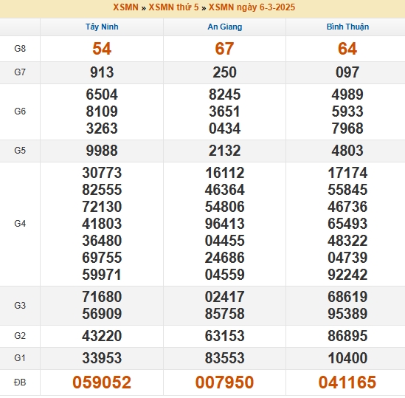Image resolution: width=405 pixels, height=398 pixels.
Task: Click Bình Thuận special prize 041165
Action: [347, 382]
